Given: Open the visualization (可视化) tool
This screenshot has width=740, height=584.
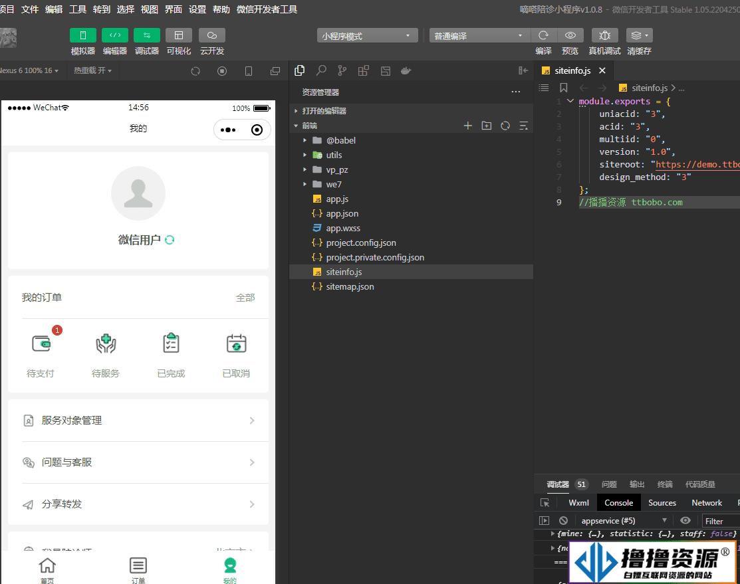Looking at the screenshot, I should [179, 35].
